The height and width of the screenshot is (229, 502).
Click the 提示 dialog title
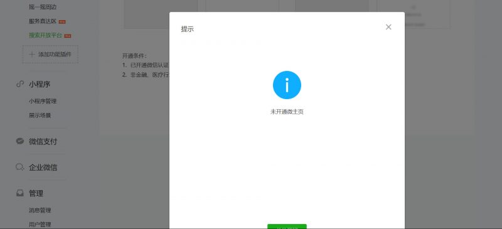[x=187, y=29]
